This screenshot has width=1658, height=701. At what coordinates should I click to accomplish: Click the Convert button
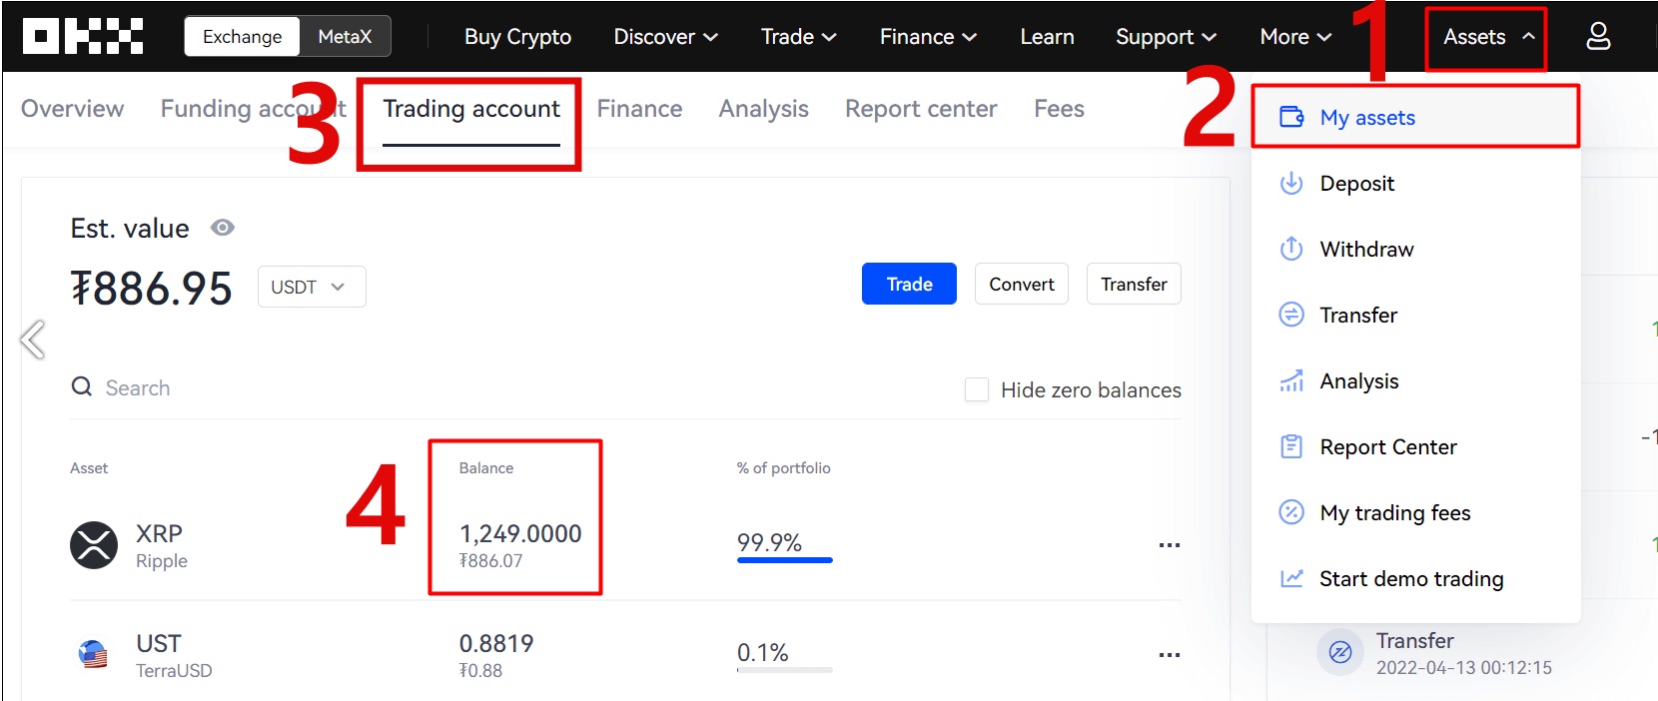(x=1022, y=284)
